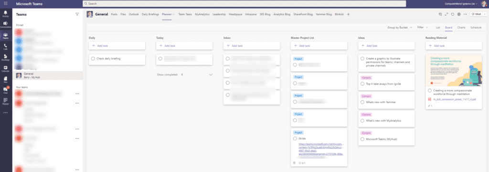Select General channel in Barry - My Hub

47,75
